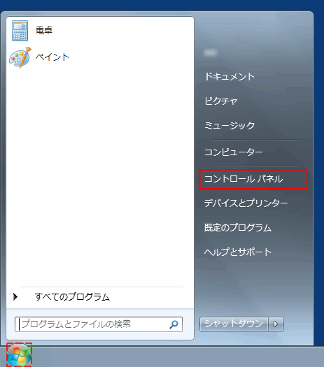This screenshot has width=324, height=367.
Task: Open デバイスとプリンター
Action: click(x=246, y=203)
